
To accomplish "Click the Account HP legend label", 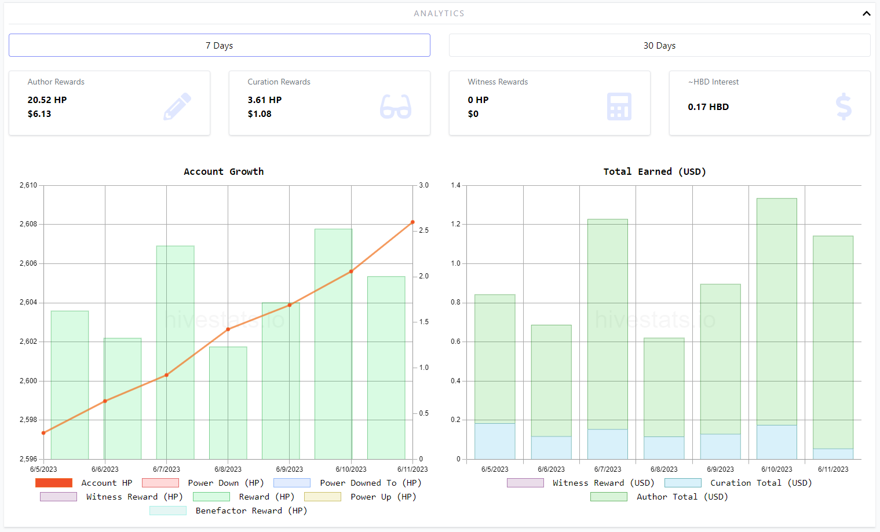I will click(x=107, y=483).
